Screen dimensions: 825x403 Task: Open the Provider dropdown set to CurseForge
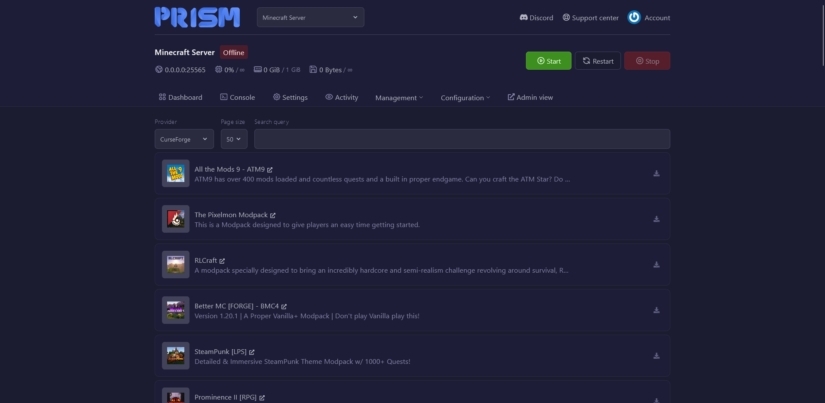point(184,139)
